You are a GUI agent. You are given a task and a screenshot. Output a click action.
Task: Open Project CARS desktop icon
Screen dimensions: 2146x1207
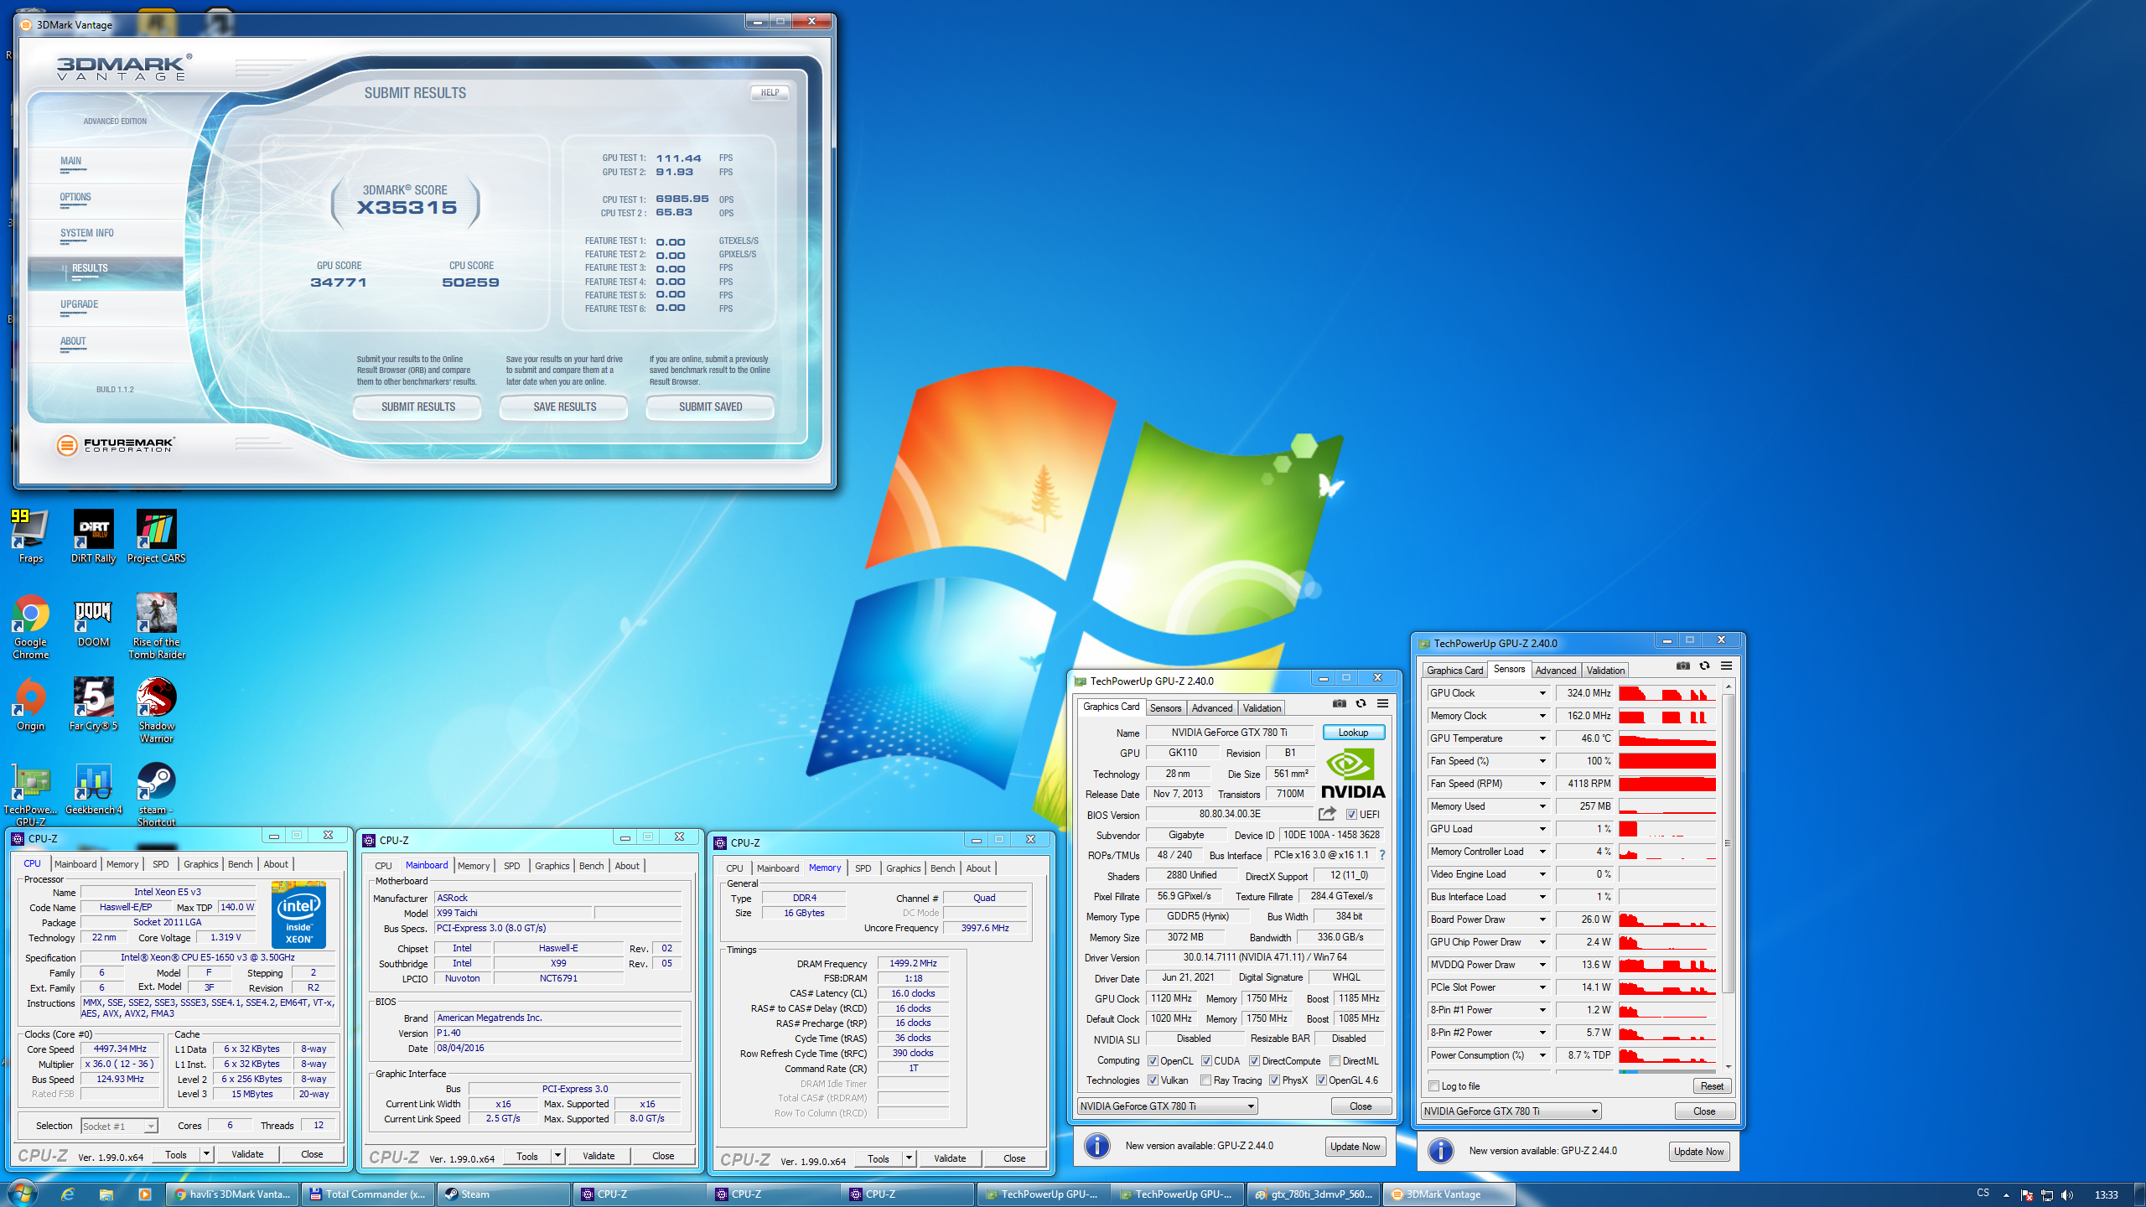(x=157, y=536)
